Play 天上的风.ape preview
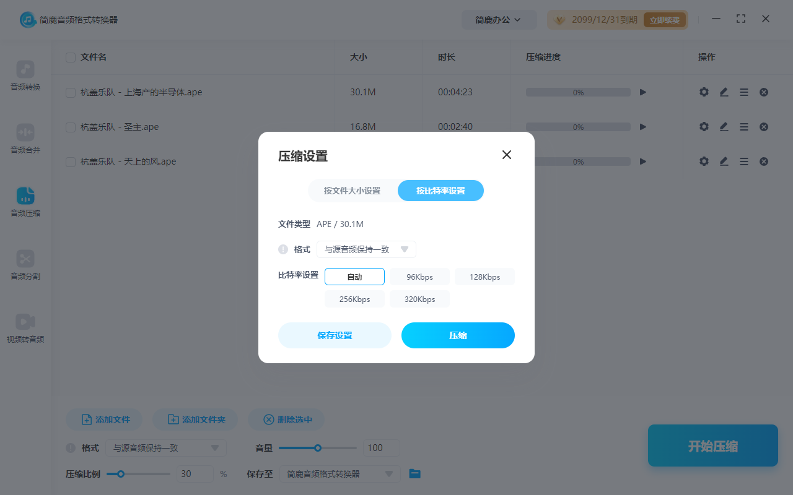The height and width of the screenshot is (495, 793). pos(643,161)
